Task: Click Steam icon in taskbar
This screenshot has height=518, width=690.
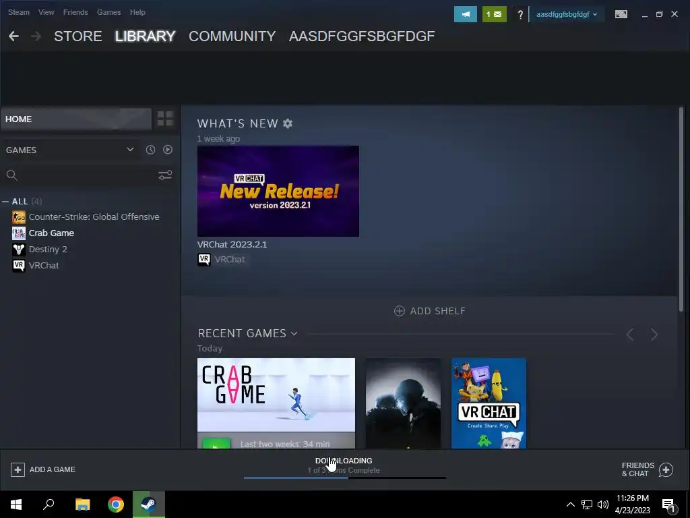Action: [149, 505]
